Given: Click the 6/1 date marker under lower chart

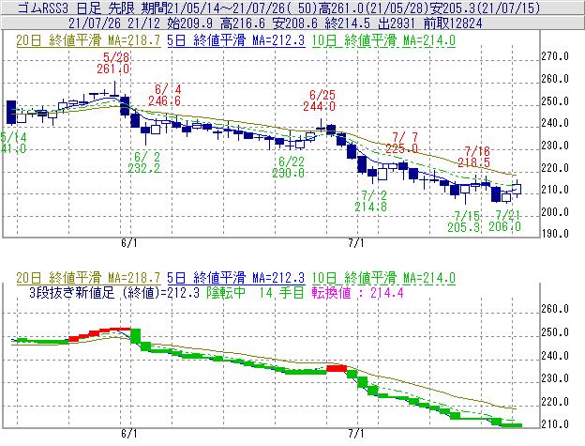Looking at the screenshot, I should point(129,434).
